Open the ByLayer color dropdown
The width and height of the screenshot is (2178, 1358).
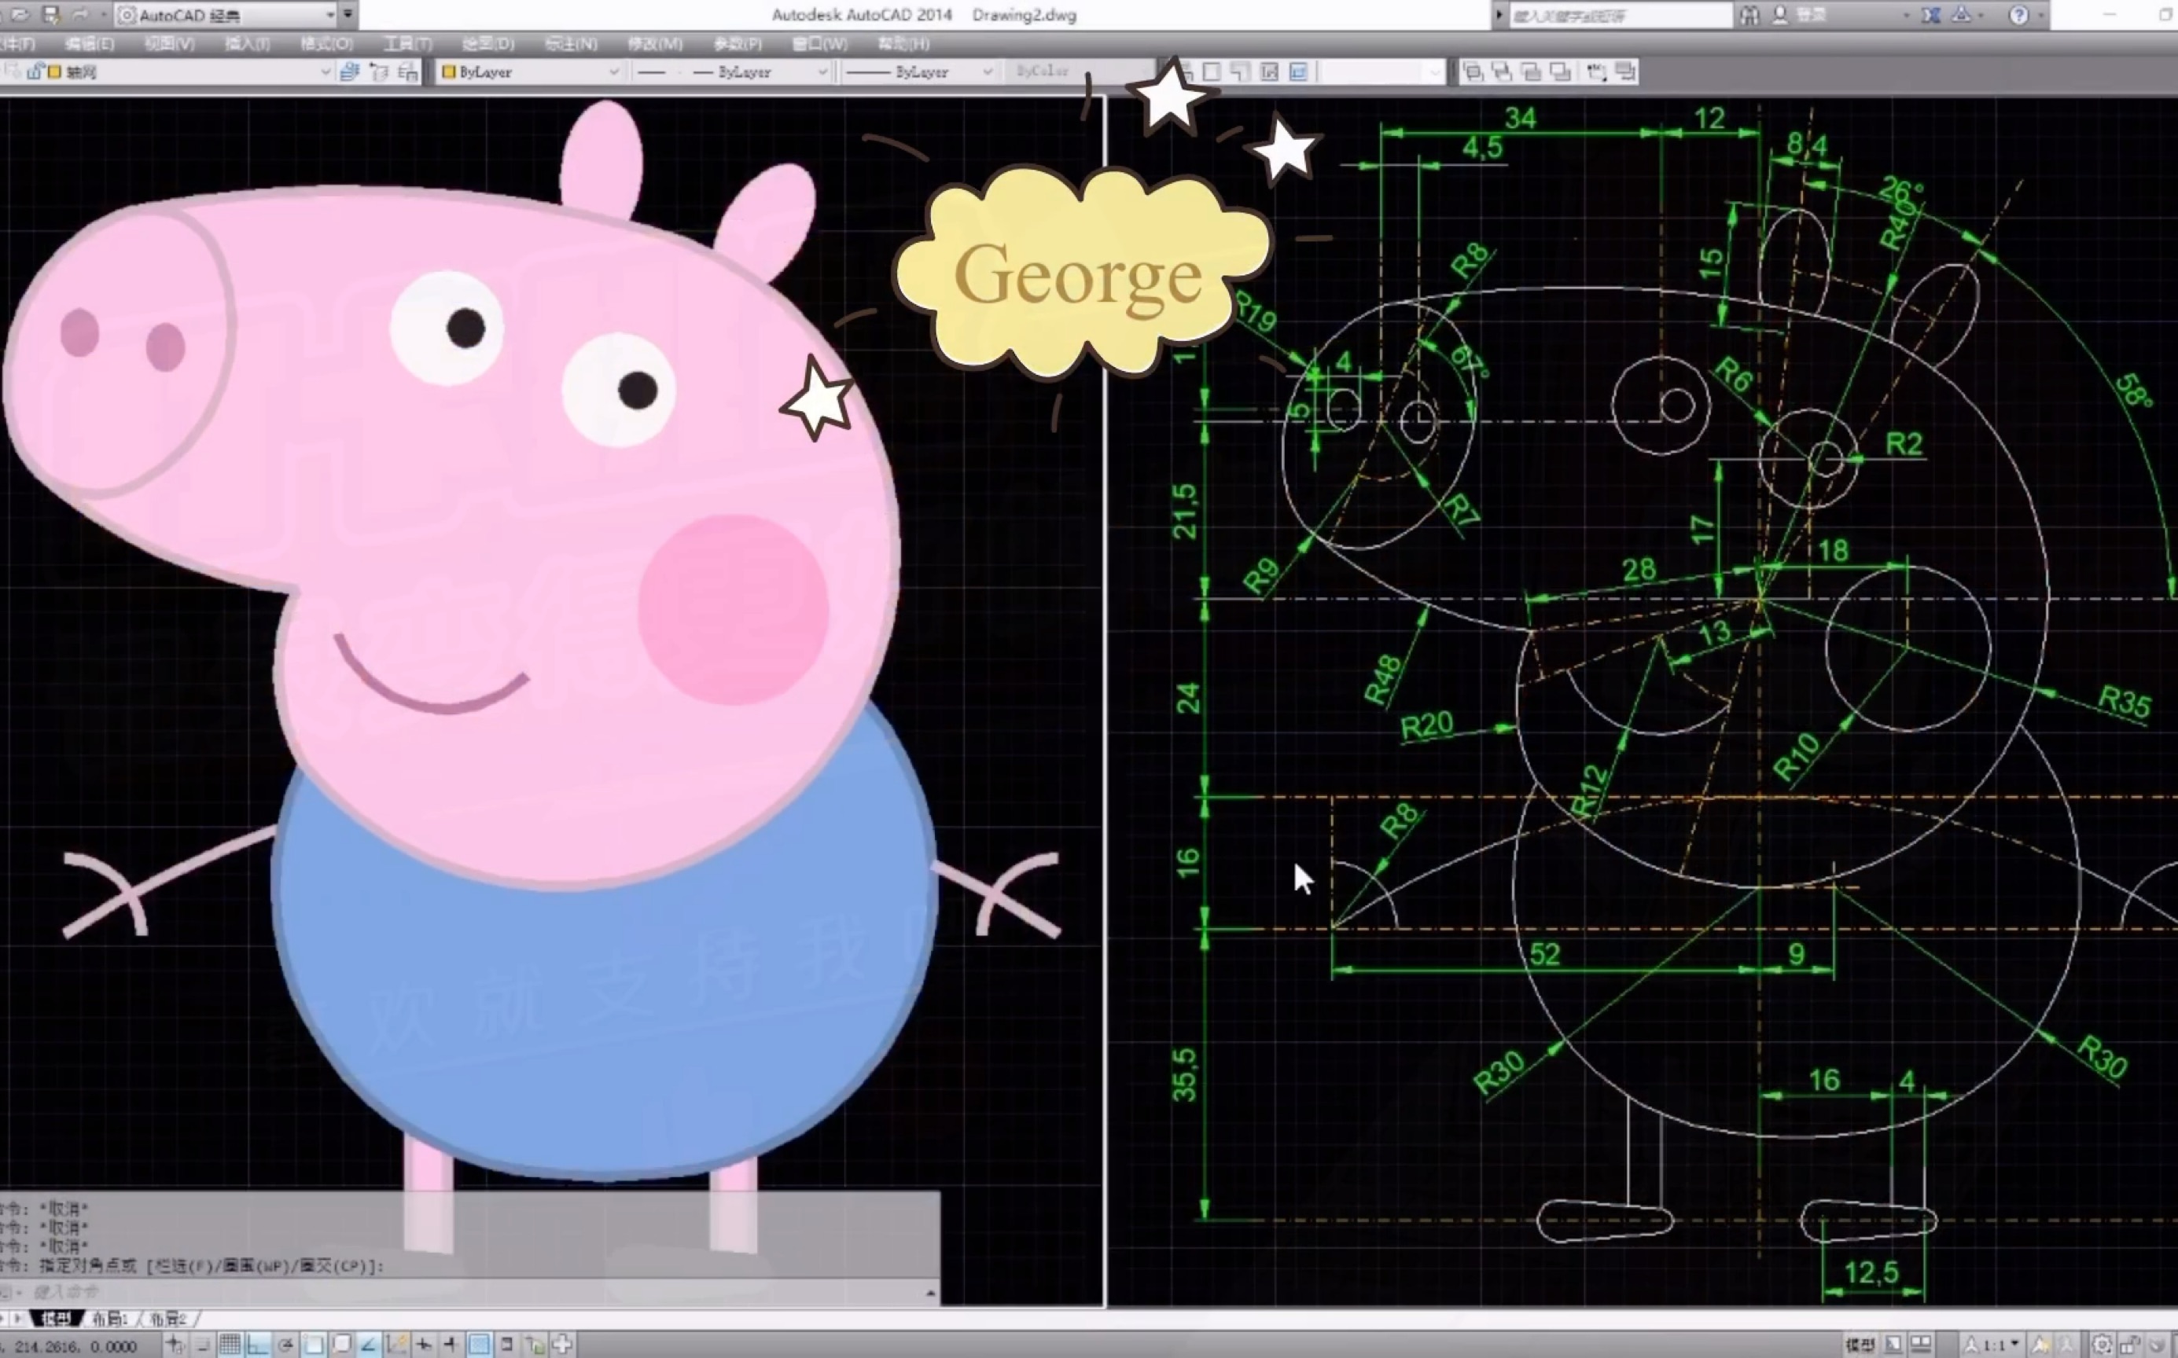pos(613,72)
